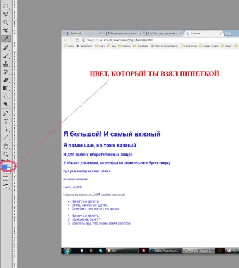Select the Eyedropper tool
239x268 pixels.
[6, 39]
